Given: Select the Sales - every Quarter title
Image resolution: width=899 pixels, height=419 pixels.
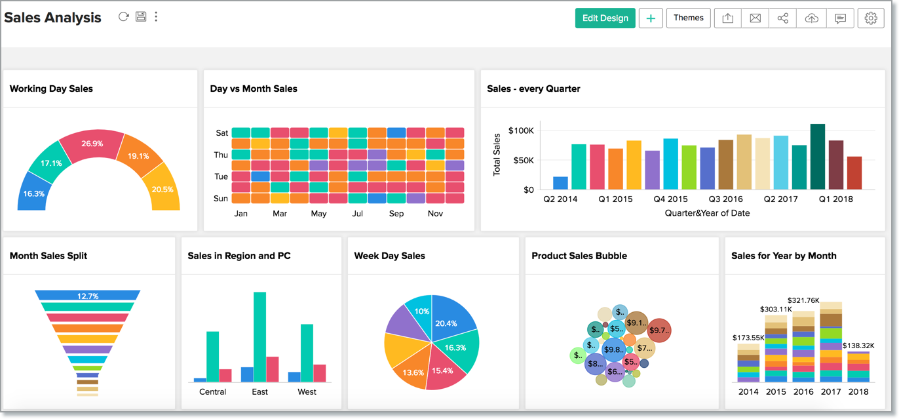Looking at the screenshot, I should point(533,89).
